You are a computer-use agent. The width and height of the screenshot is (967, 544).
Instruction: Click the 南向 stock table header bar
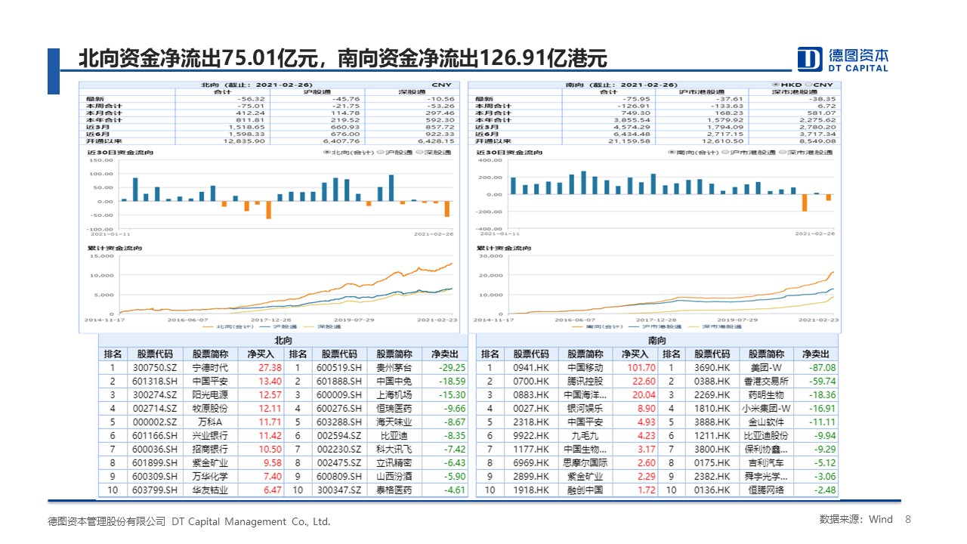tap(658, 341)
